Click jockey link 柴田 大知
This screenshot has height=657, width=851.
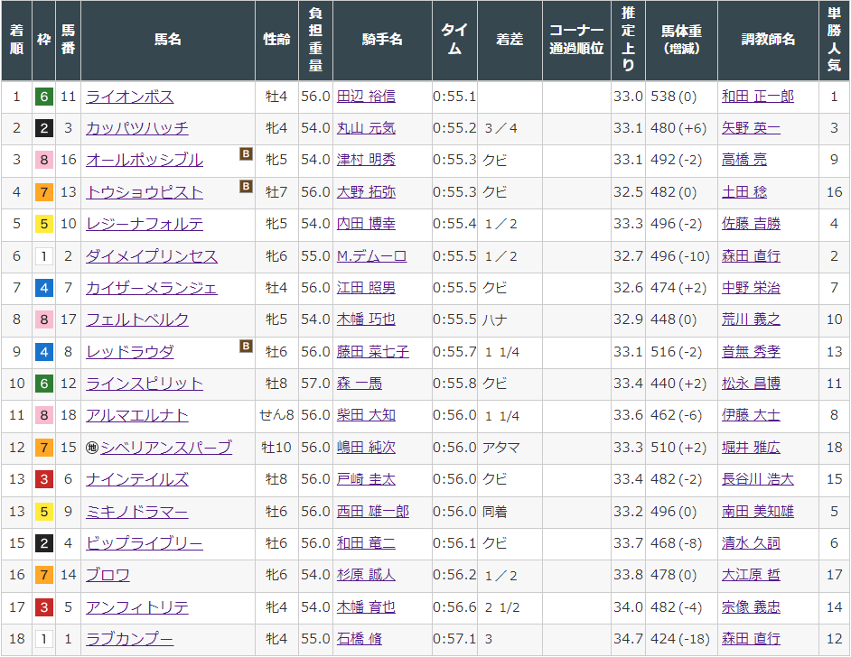tap(366, 415)
